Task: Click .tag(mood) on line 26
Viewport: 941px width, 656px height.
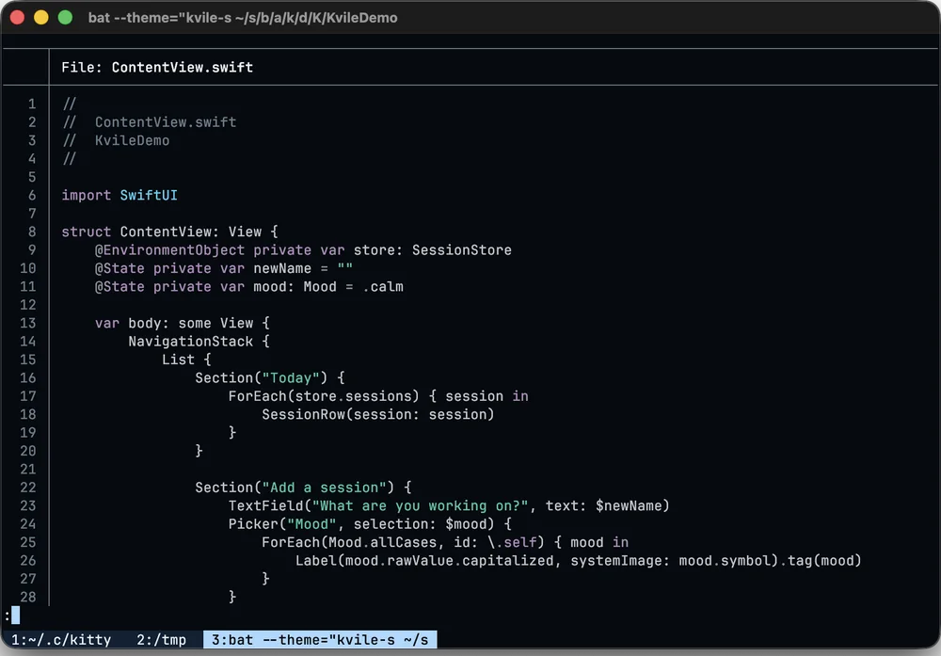Action: (x=821, y=561)
